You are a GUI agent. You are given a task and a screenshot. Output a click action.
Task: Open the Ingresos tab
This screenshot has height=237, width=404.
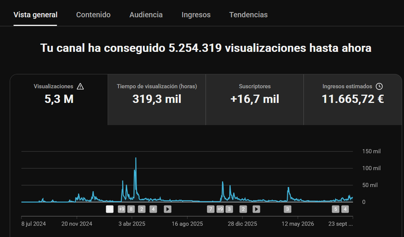(x=196, y=15)
